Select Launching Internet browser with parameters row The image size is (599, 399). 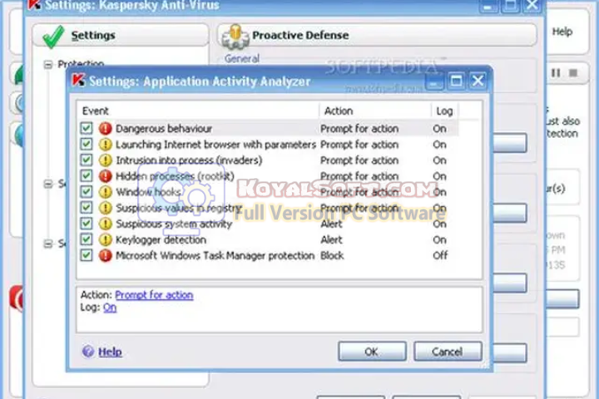tap(269, 145)
